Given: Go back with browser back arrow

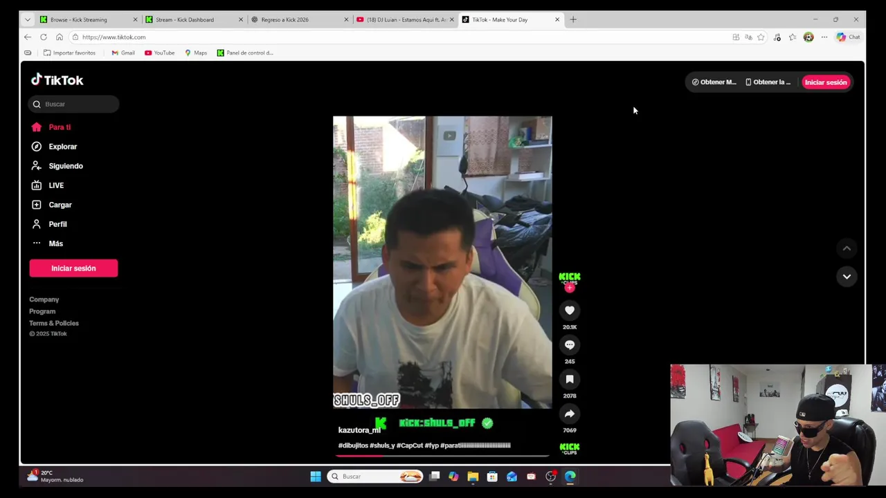Looking at the screenshot, I should pos(27,37).
